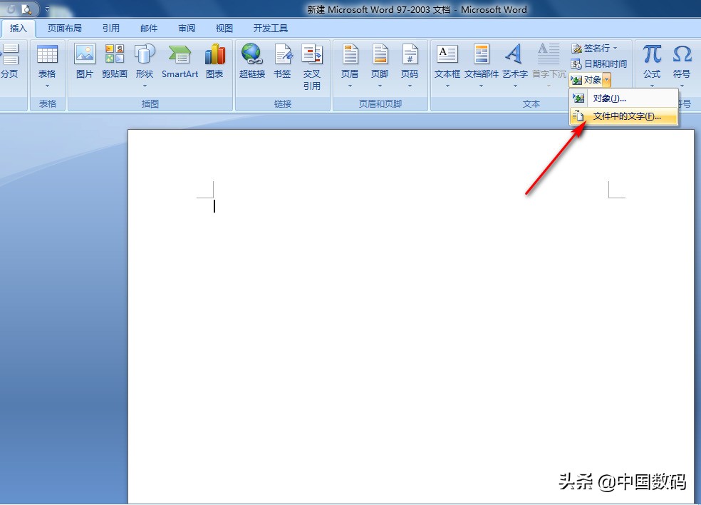701x505 pixels.
Task: Expand the arrow under 页脚
Action: coord(380,86)
